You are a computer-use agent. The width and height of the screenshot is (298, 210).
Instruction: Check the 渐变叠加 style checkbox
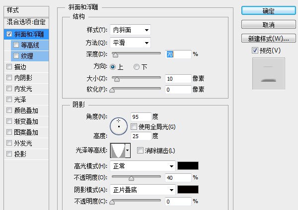9,121
